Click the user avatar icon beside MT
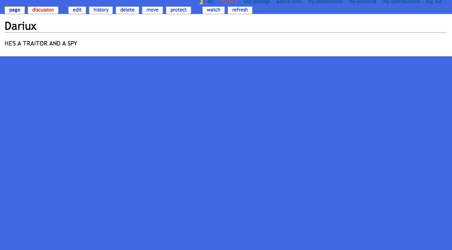 tap(202, 2)
